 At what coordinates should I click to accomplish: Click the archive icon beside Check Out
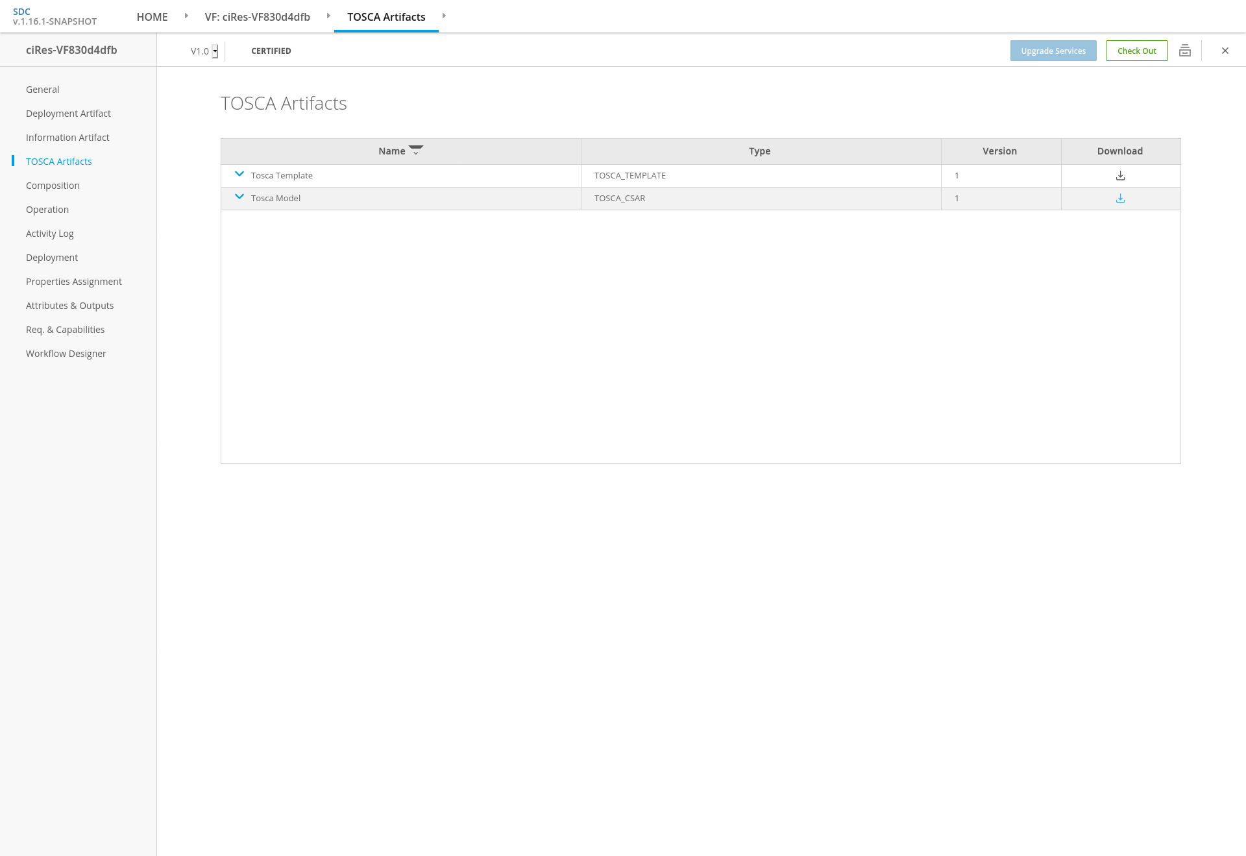pos(1185,51)
